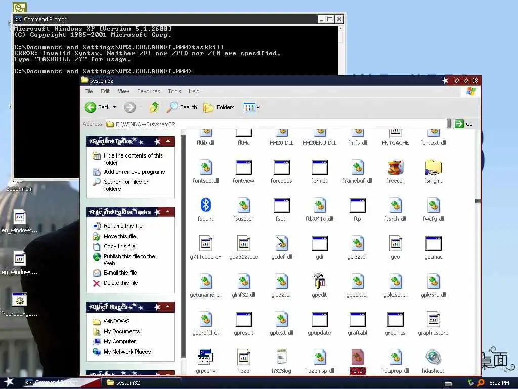Click the clock showing 5:02 PM
This screenshot has height=389, width=518.
499,383
